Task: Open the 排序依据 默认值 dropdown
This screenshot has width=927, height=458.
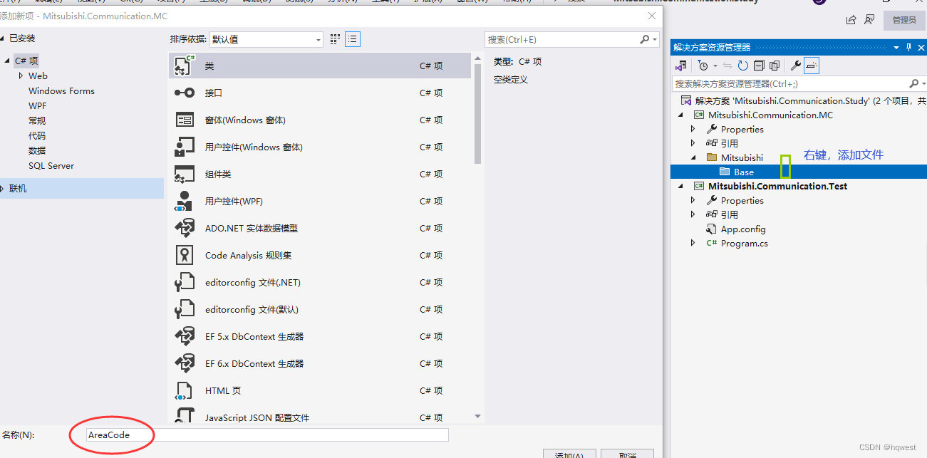Action: point(266,39)
